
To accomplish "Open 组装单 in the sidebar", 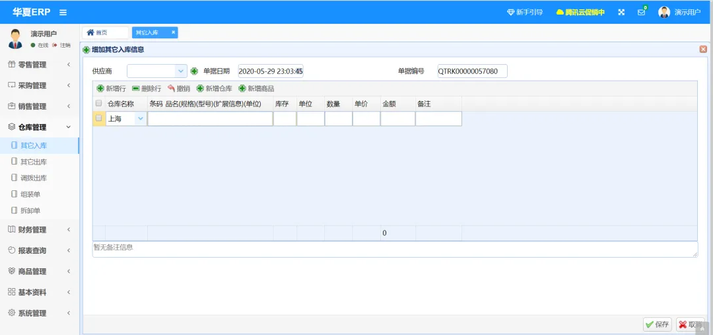I will 40,194.
